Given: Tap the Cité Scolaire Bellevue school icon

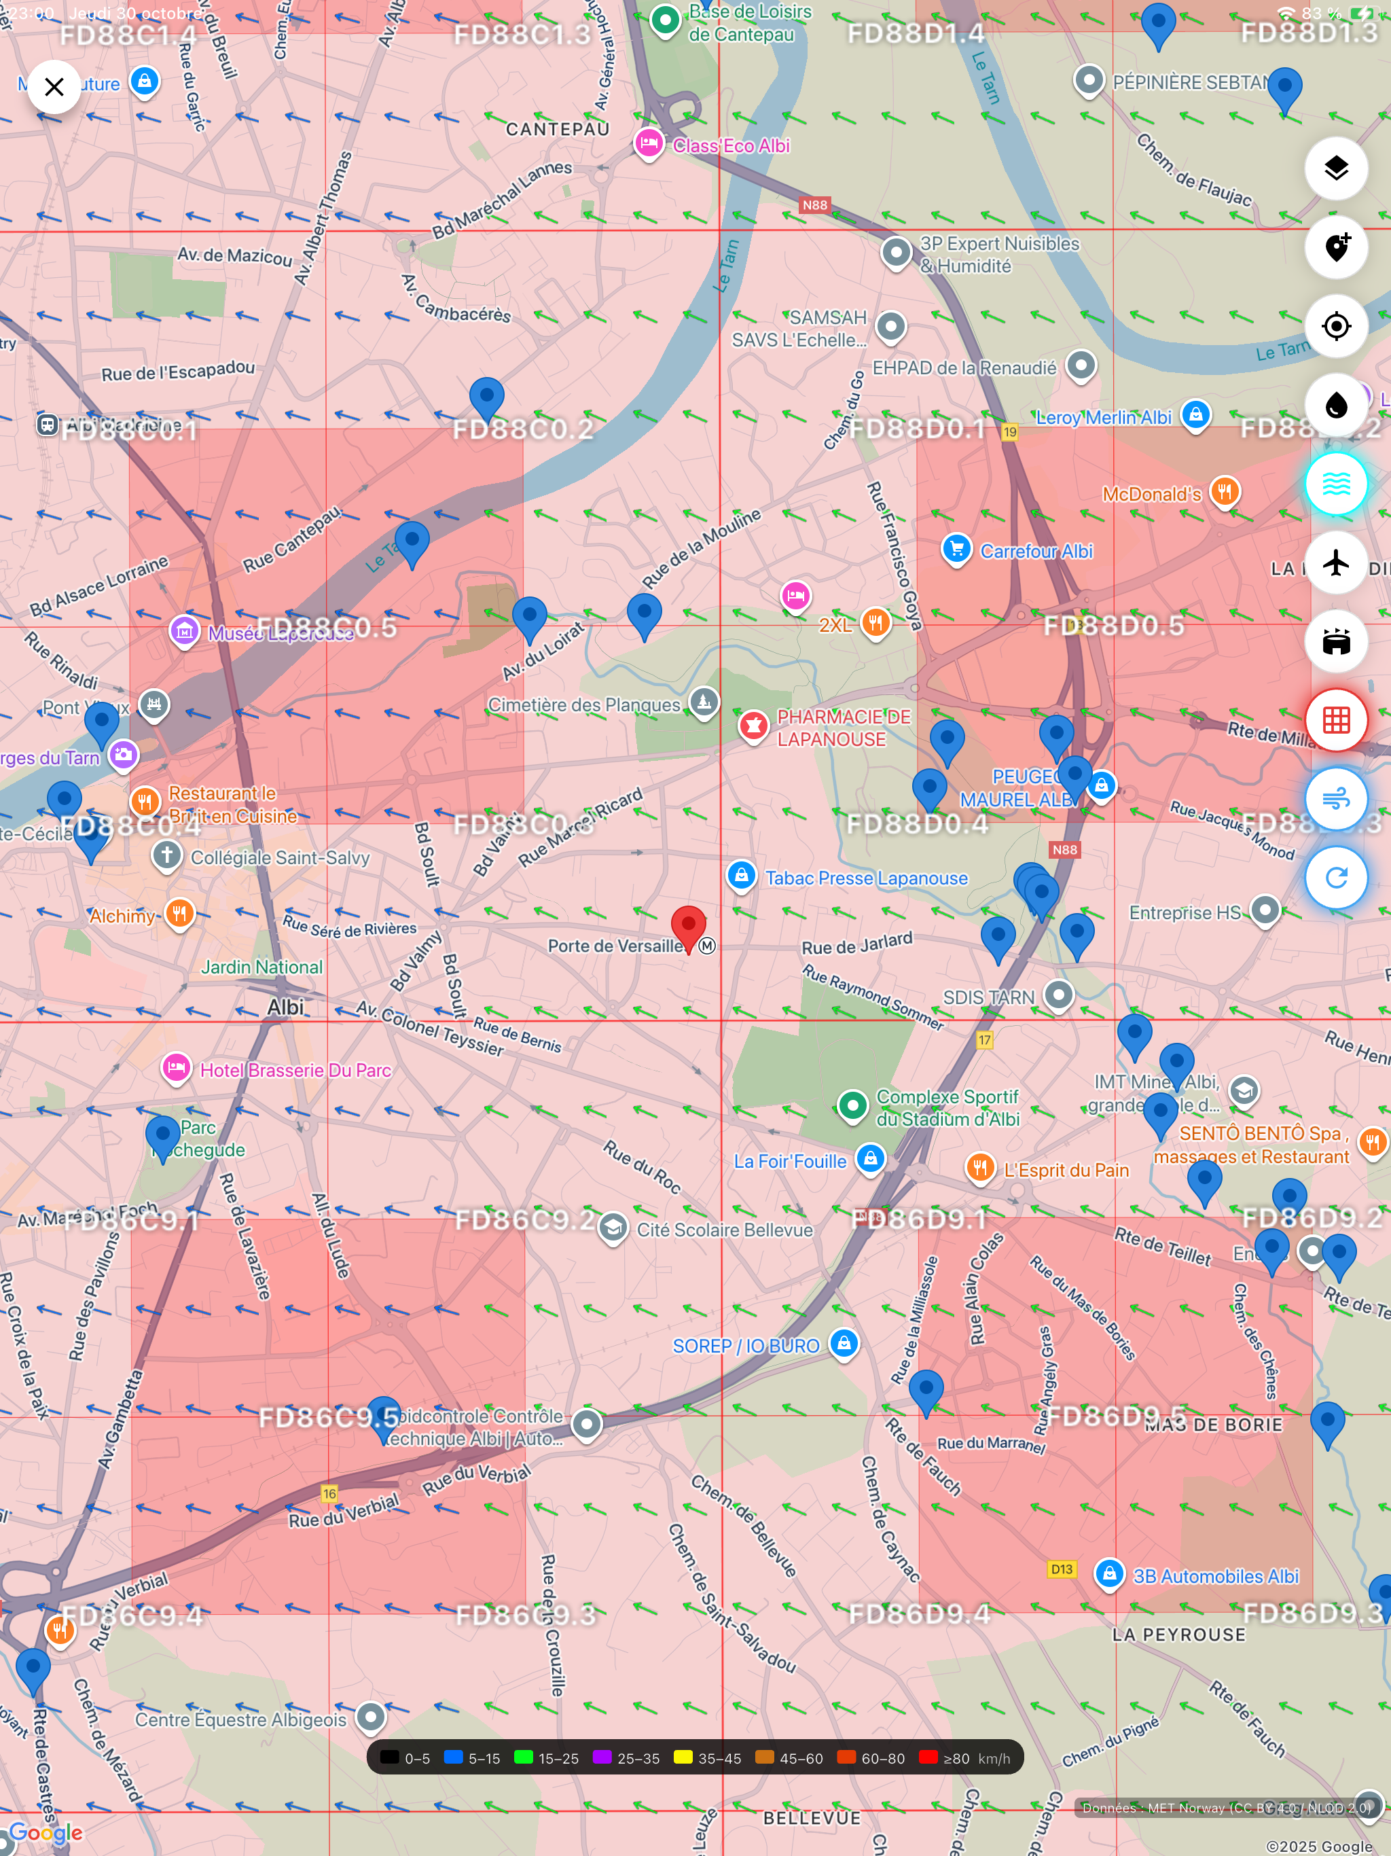Looking at the screenshot, I should pyautogui.click(x=613, y=1228).
